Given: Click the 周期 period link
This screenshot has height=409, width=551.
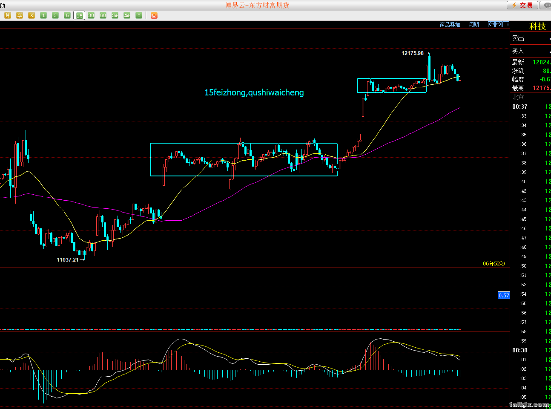Looking at the screenshot, I should (474, 25).
